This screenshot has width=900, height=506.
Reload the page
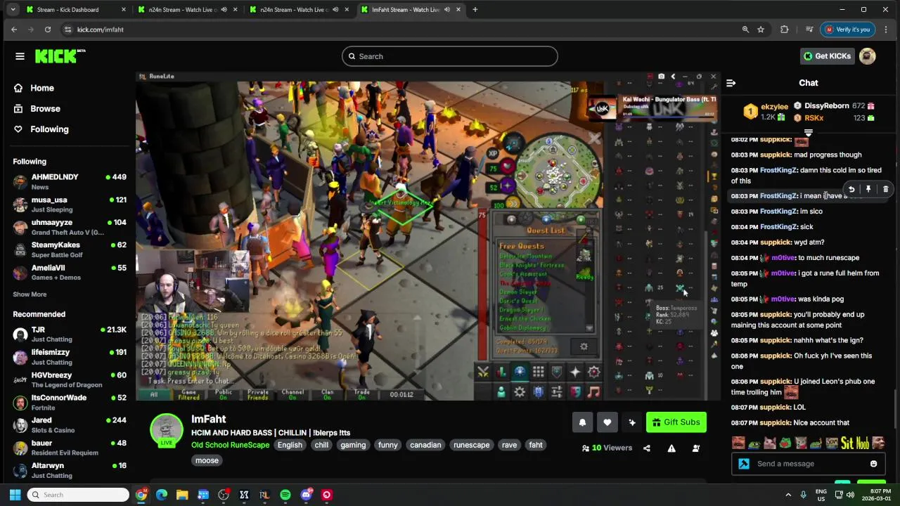point(47,30)
